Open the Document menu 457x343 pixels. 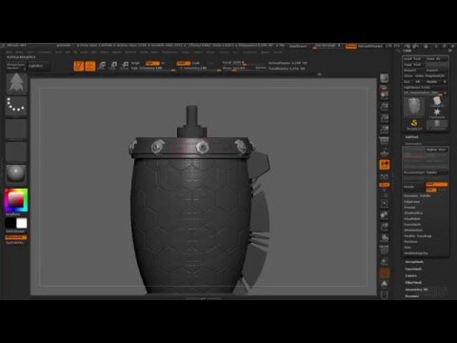45,52
